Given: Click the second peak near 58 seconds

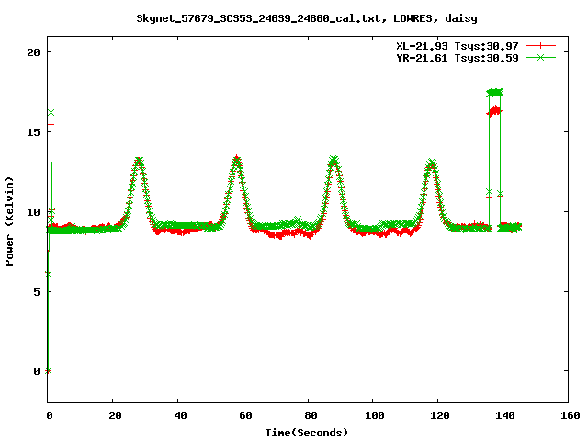Looking at the screenshot, I should pyautogui.click(x=237, y=161).
